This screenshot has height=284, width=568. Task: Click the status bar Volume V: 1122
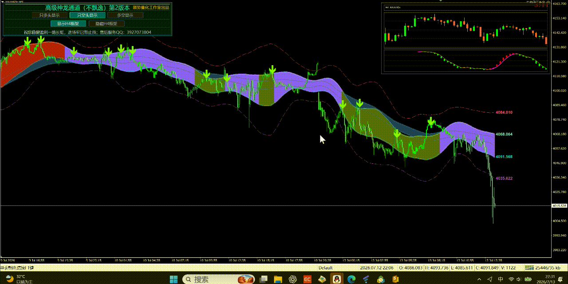[508, 268]
